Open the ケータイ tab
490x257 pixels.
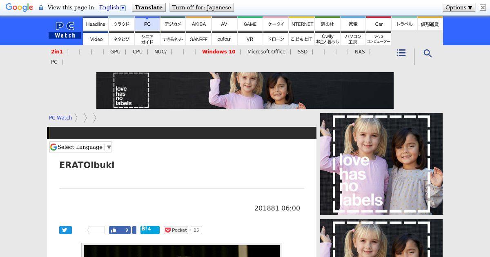[276, 24]
